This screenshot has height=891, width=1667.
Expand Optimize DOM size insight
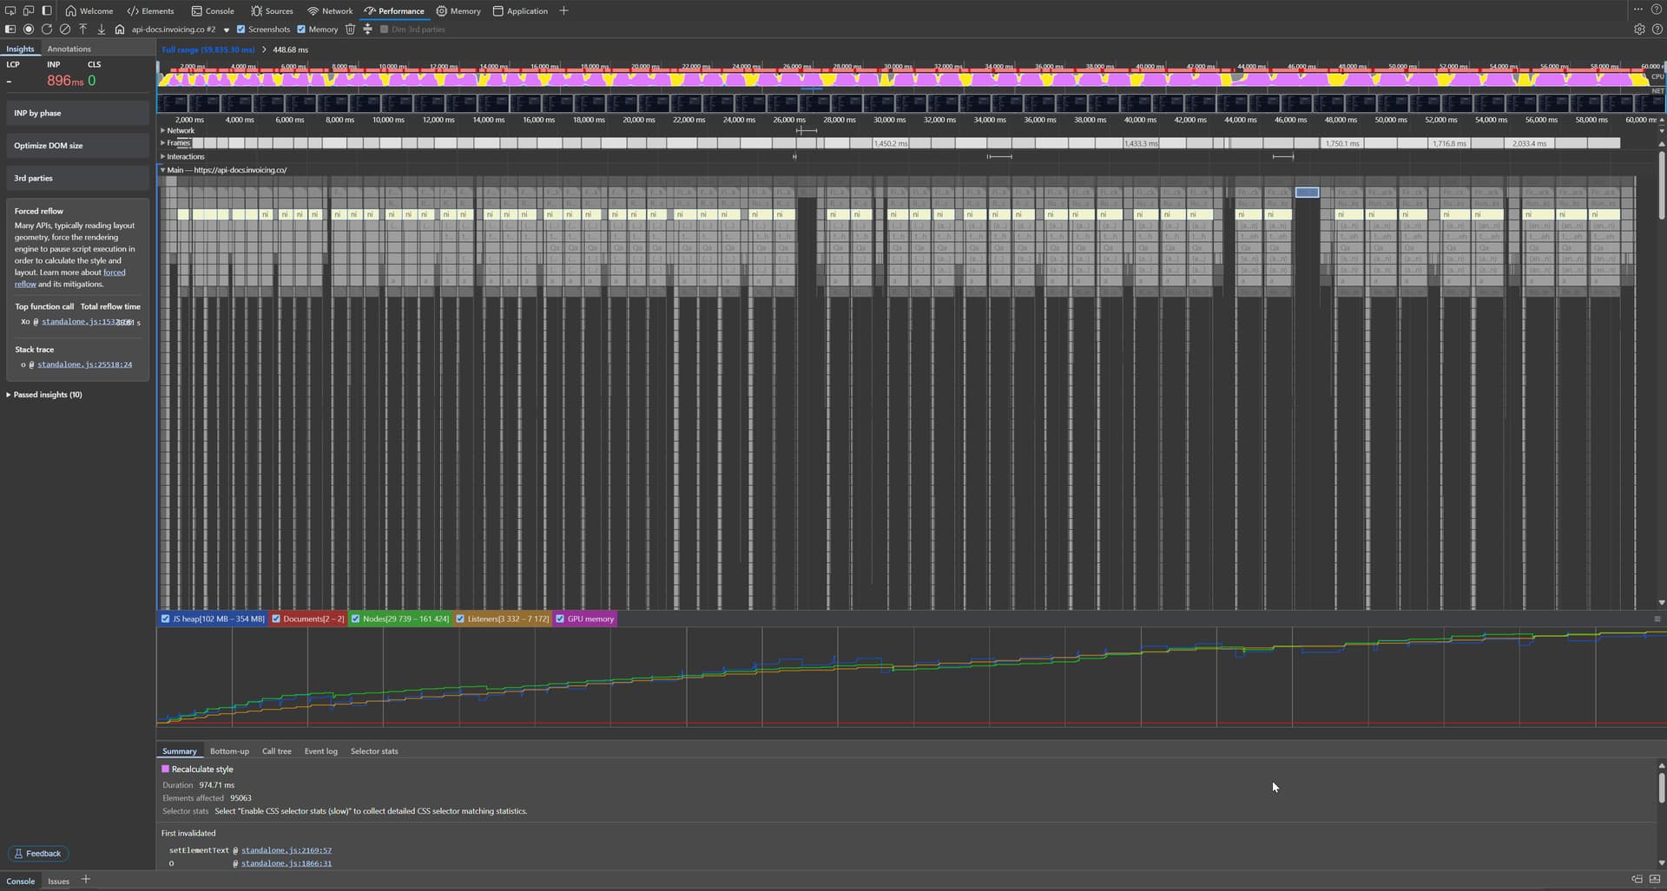click(77, 146)
